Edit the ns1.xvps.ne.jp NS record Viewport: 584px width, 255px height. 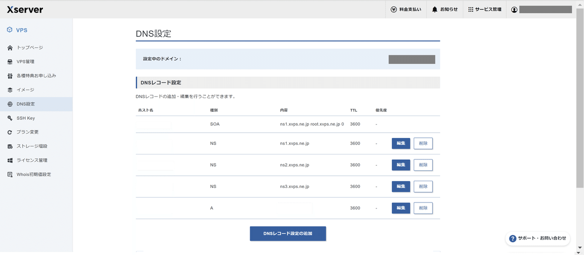(x=401, y=143)
